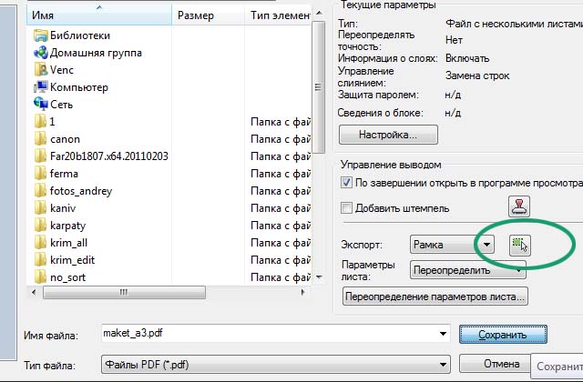This screenshot has width=583, height=382.
Task: Enable the Добавить штемпель checkbox
Action: point(347,208)
